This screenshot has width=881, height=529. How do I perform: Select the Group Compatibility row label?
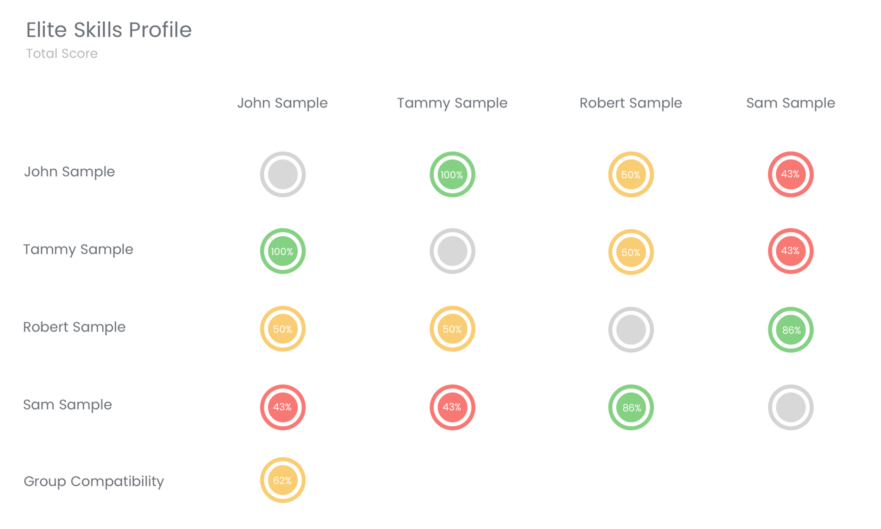(x=94, y=481)
